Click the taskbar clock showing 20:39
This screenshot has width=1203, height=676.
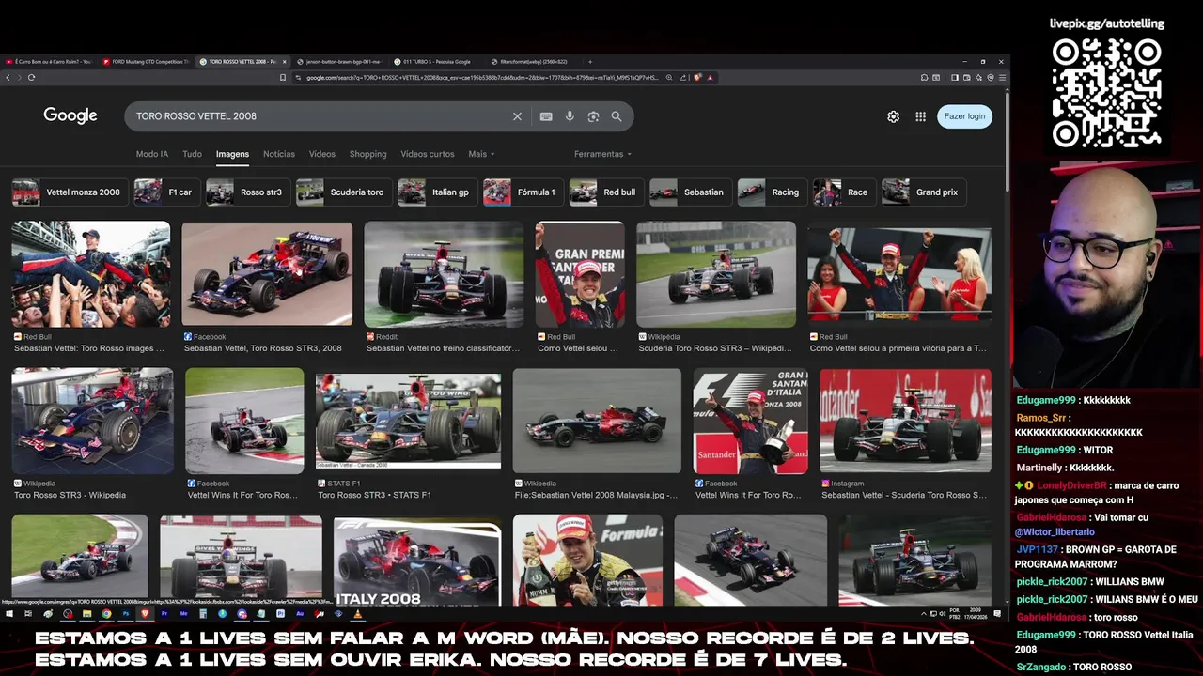click(976, 614)
